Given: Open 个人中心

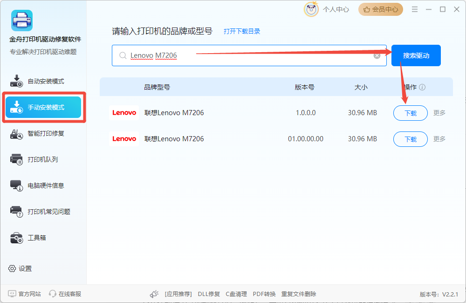Looking at the screenshot, I should click(x=336, y=9).
